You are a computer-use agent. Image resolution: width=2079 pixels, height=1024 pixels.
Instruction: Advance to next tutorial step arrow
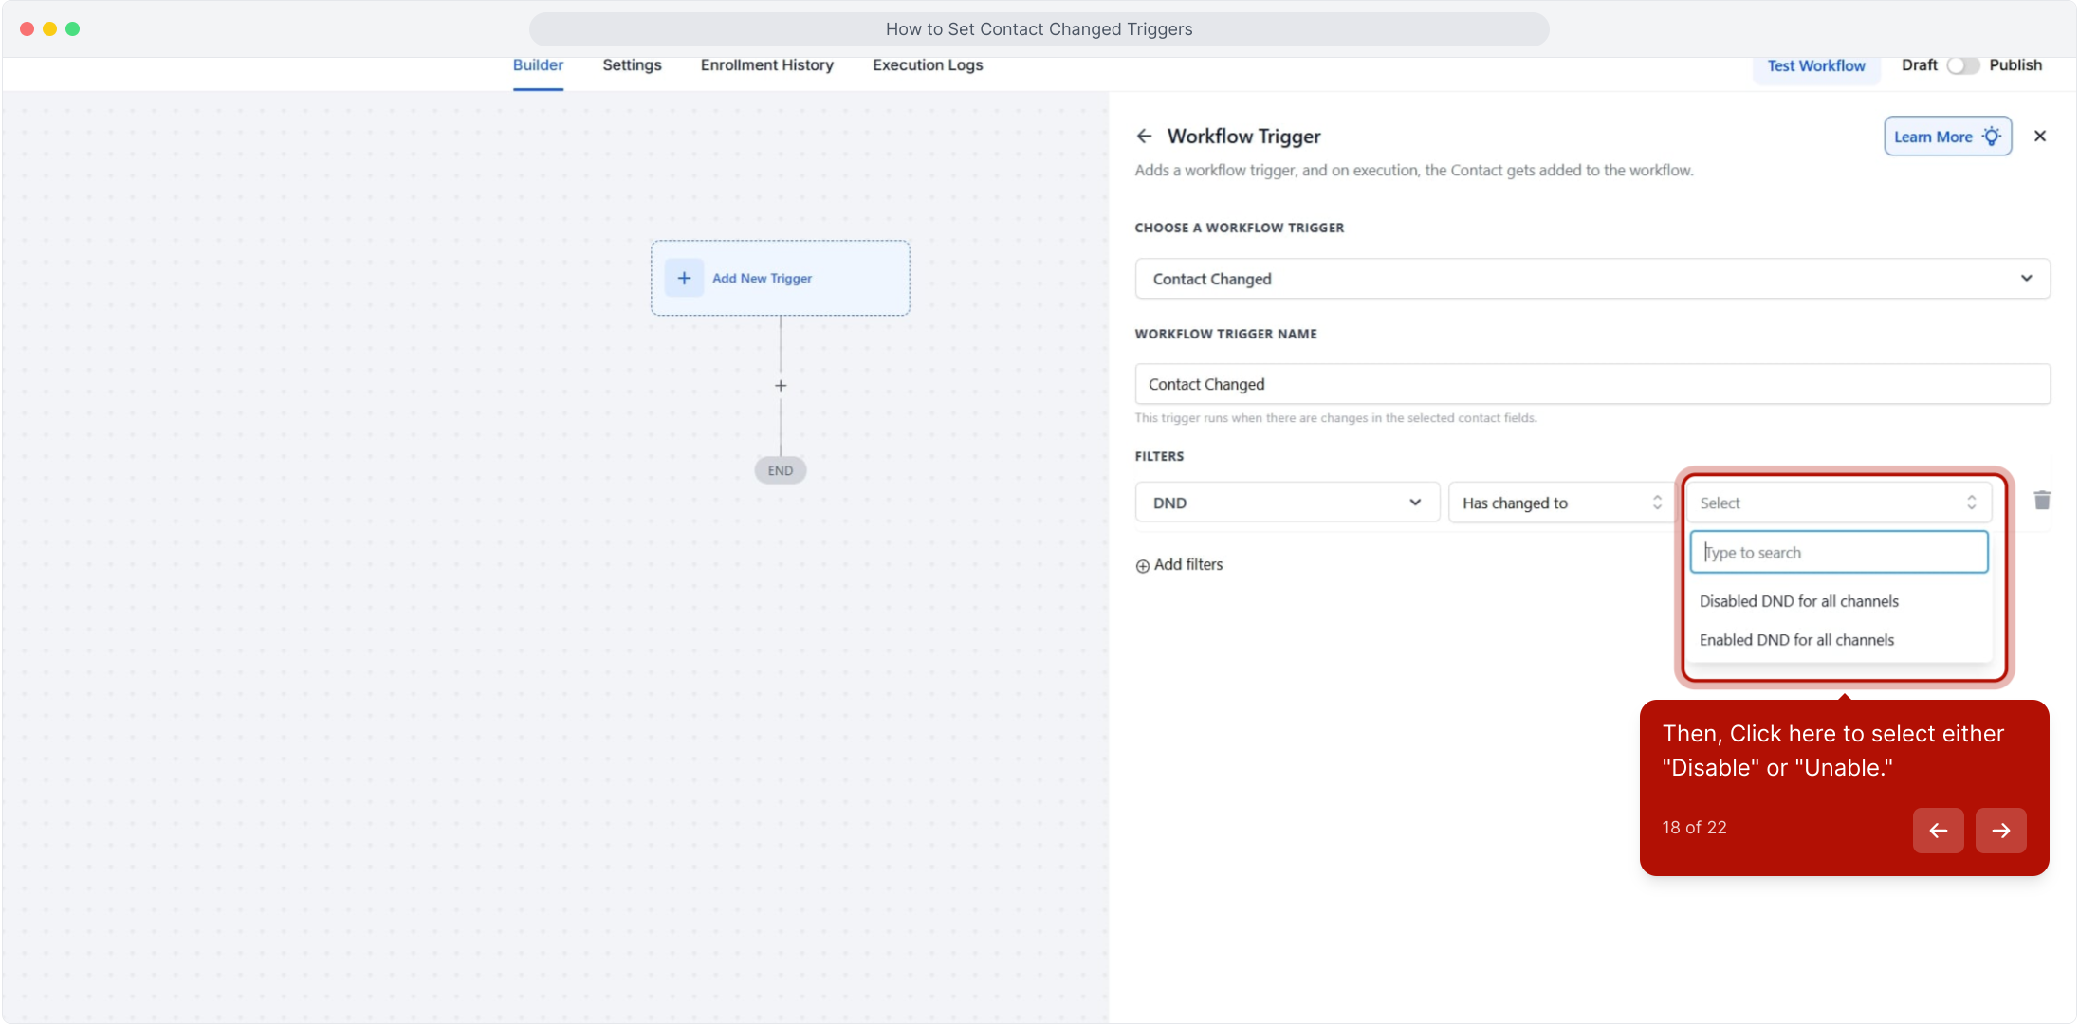[x=2000, y=831]
